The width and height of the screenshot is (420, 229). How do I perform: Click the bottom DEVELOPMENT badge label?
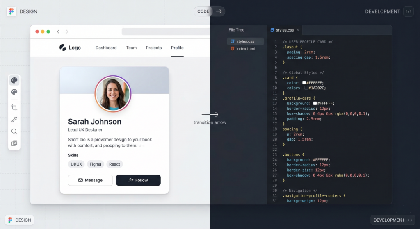389,220
